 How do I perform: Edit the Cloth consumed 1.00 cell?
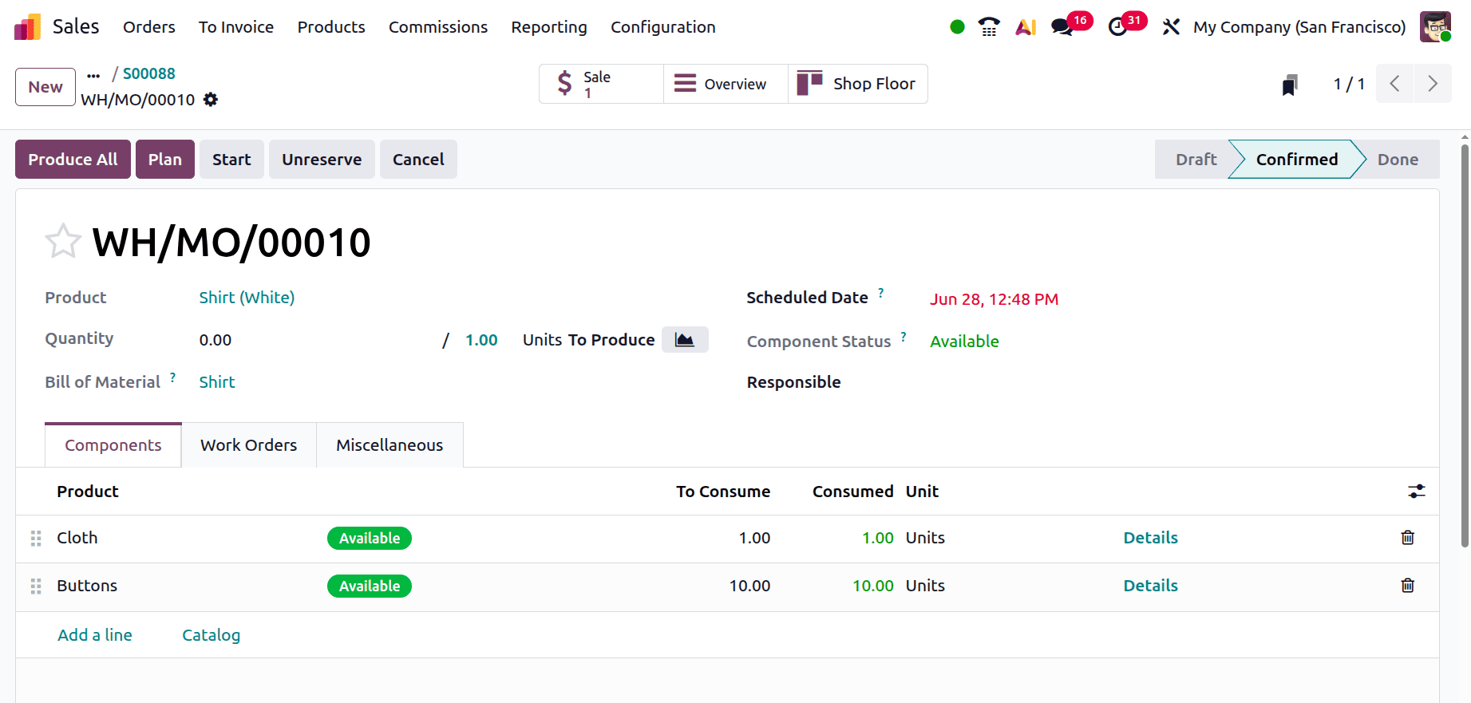[878, 538]
